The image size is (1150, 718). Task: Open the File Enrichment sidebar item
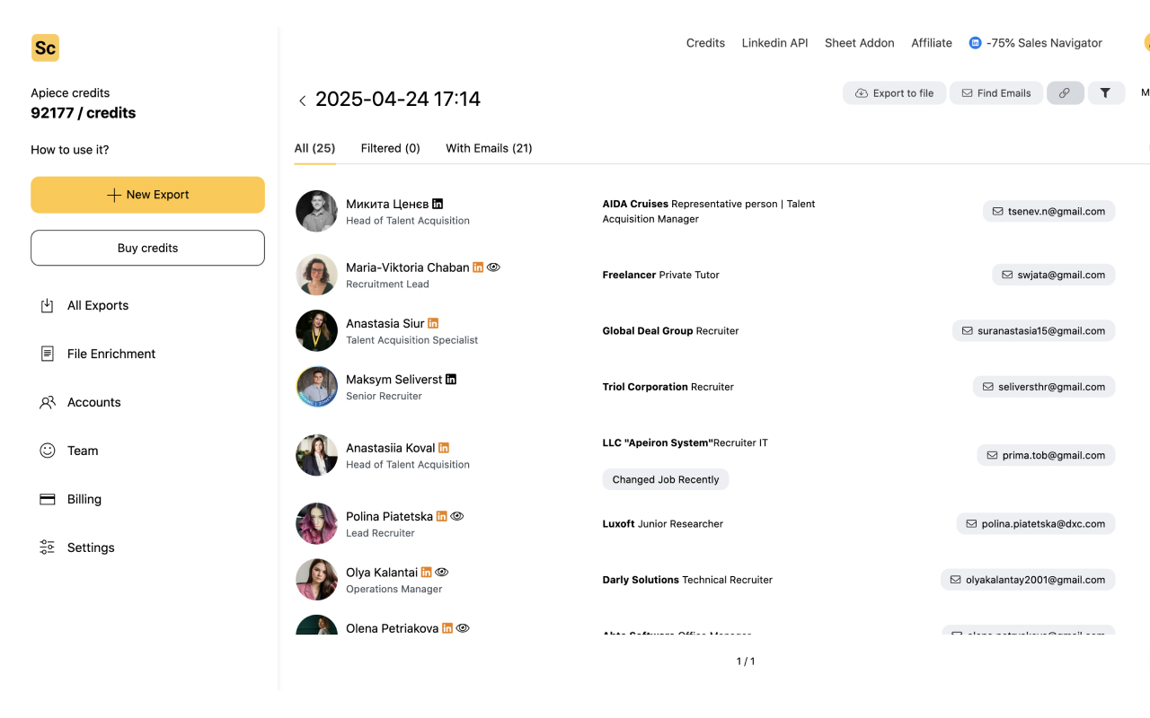click(98, 354)
